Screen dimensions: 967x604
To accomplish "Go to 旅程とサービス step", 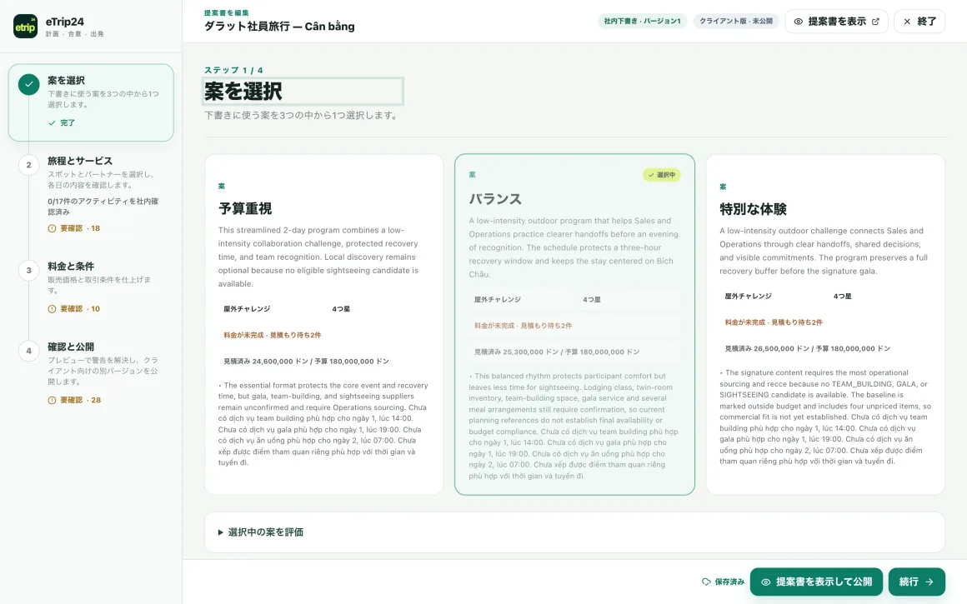I will (91, 194).
